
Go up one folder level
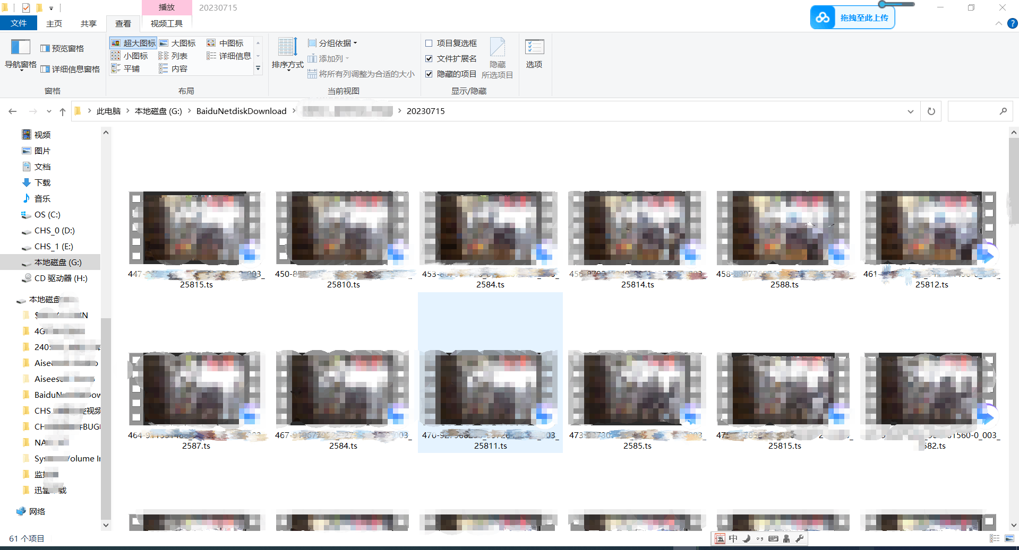[x=63, y=111]
